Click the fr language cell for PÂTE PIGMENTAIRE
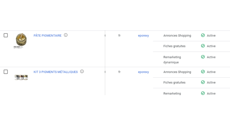Image resolution: width=230 pixels, height=129 pixels. point(119,36)
